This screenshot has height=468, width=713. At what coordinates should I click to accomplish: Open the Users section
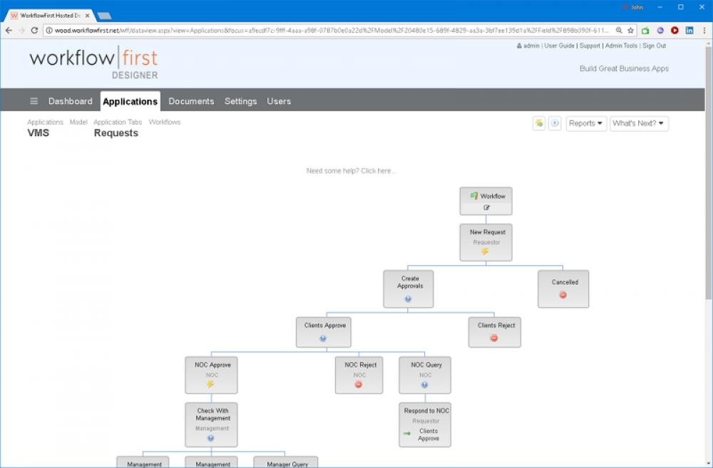[278, 101]
